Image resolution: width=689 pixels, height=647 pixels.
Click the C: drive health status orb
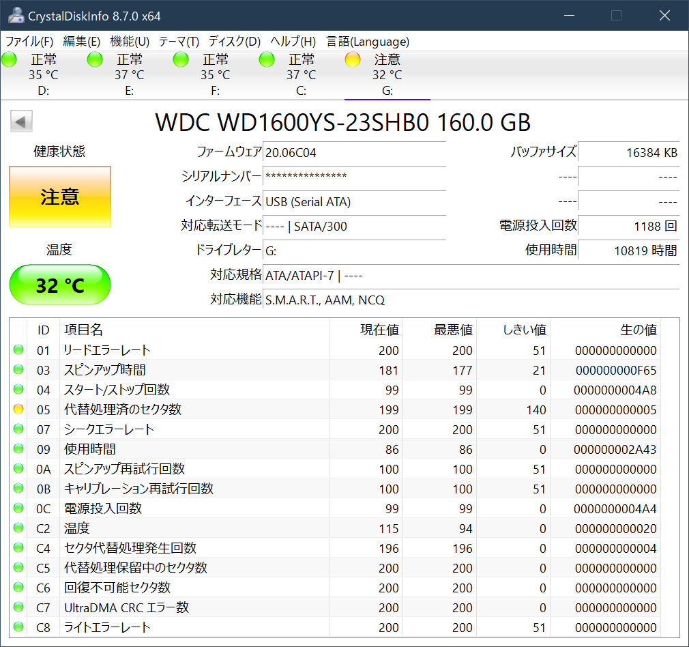267,60
